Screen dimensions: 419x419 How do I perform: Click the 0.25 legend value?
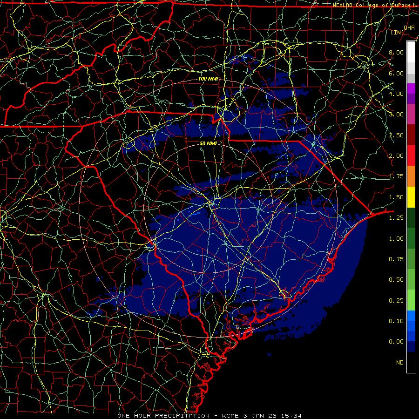pos(396,301)
